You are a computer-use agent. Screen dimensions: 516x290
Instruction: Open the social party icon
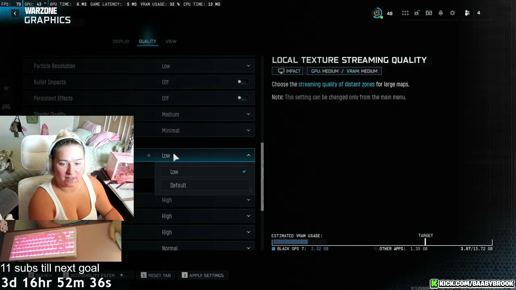[467, 13]
